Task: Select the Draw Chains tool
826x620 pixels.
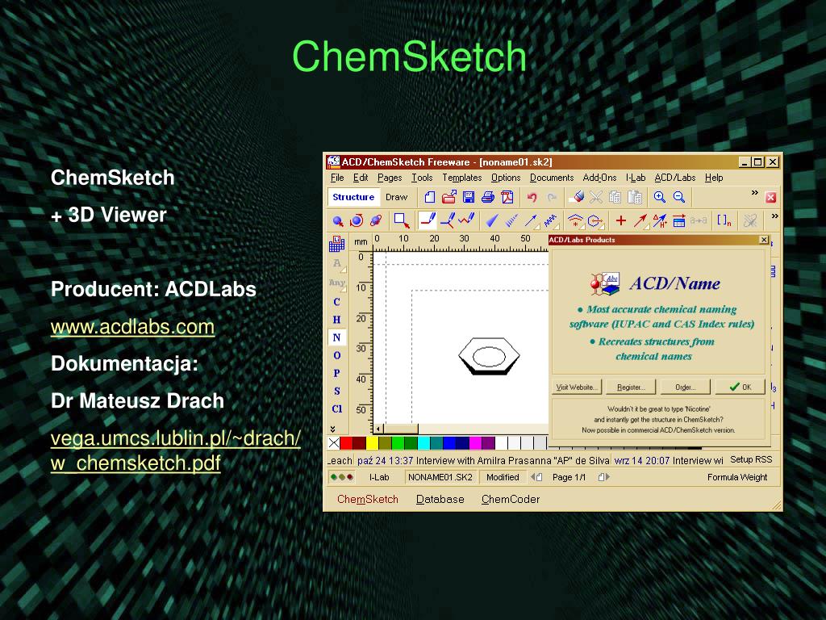Action: click(x=466, y=220)
